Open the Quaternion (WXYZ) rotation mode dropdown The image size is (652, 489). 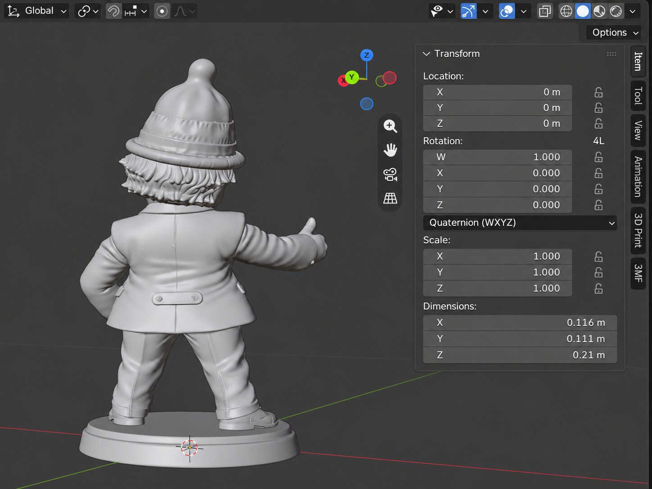[520, 222]
